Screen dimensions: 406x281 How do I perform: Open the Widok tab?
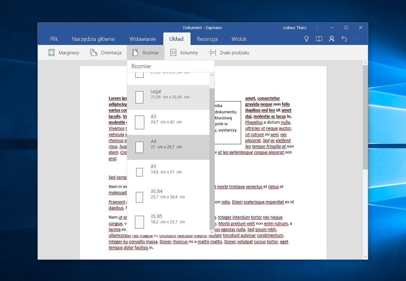tap(239, 39)
